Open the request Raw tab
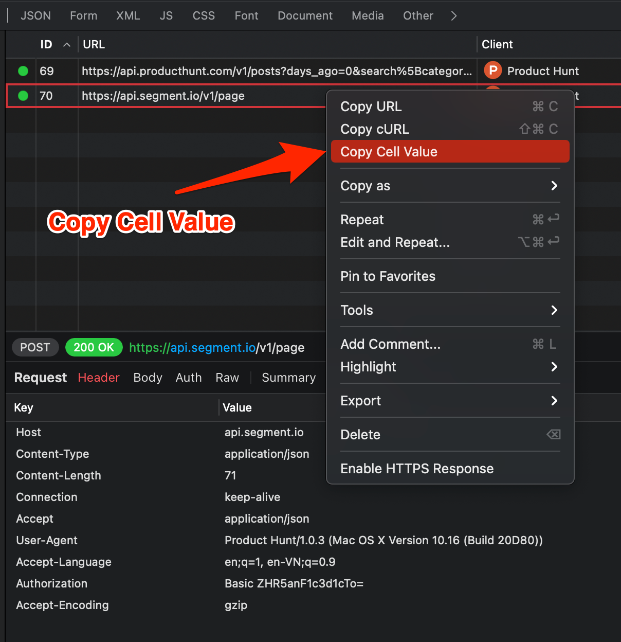 tap(227, 378)
